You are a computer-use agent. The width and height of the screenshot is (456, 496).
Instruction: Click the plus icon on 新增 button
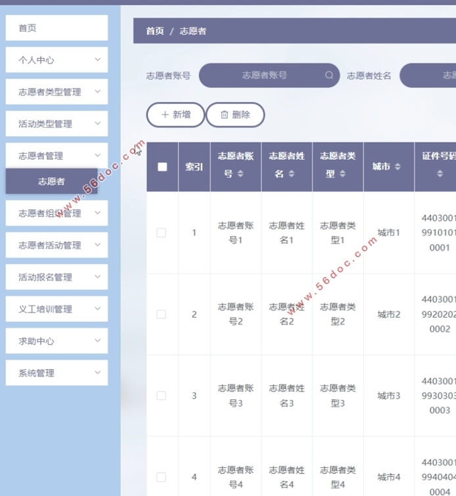click(x=164, y=114)
